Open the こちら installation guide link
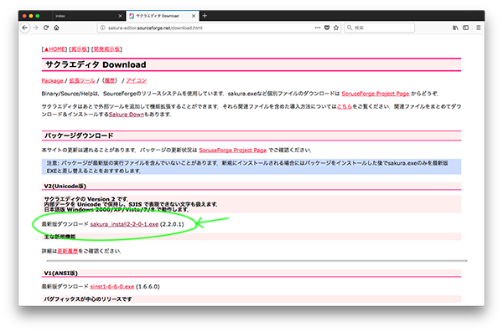 click(x=345, y=106)
